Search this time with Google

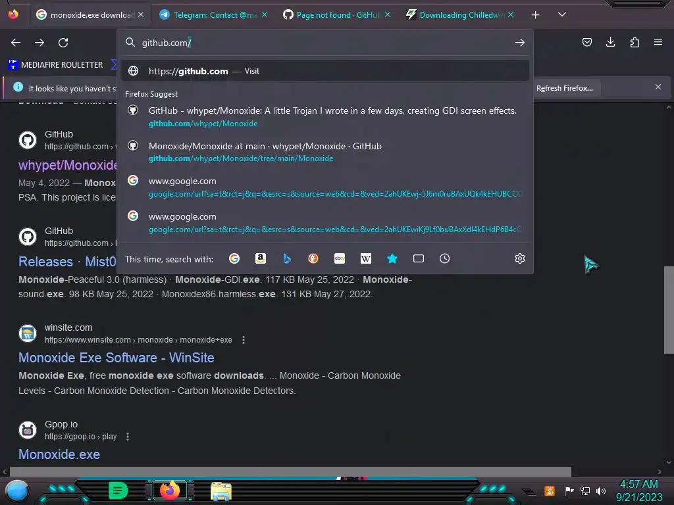click(234, 258)
